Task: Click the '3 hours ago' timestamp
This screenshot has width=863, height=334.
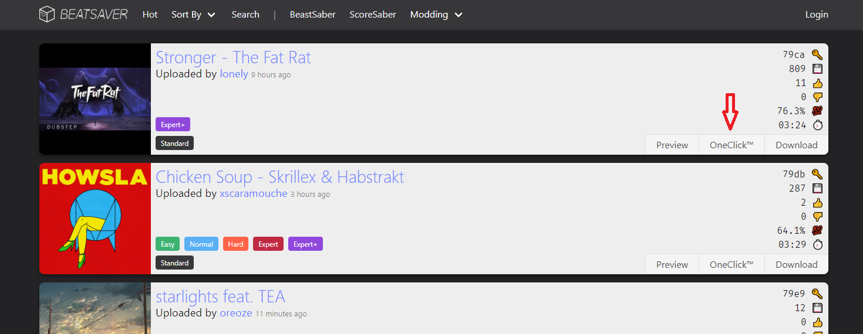Action: (311, 195)
